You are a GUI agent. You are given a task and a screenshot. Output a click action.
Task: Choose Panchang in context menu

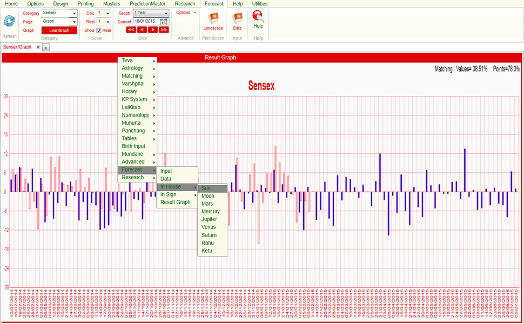(137, 131)
